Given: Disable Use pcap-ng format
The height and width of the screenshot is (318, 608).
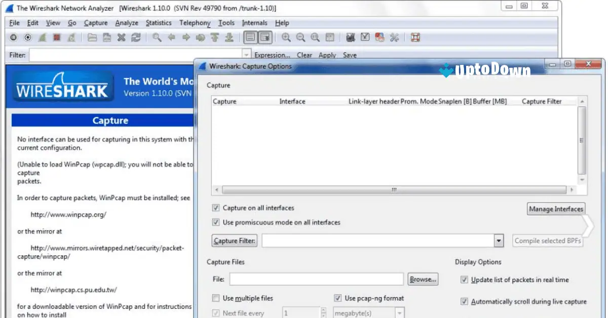Looking at the screenshot, I should (337, 298).
